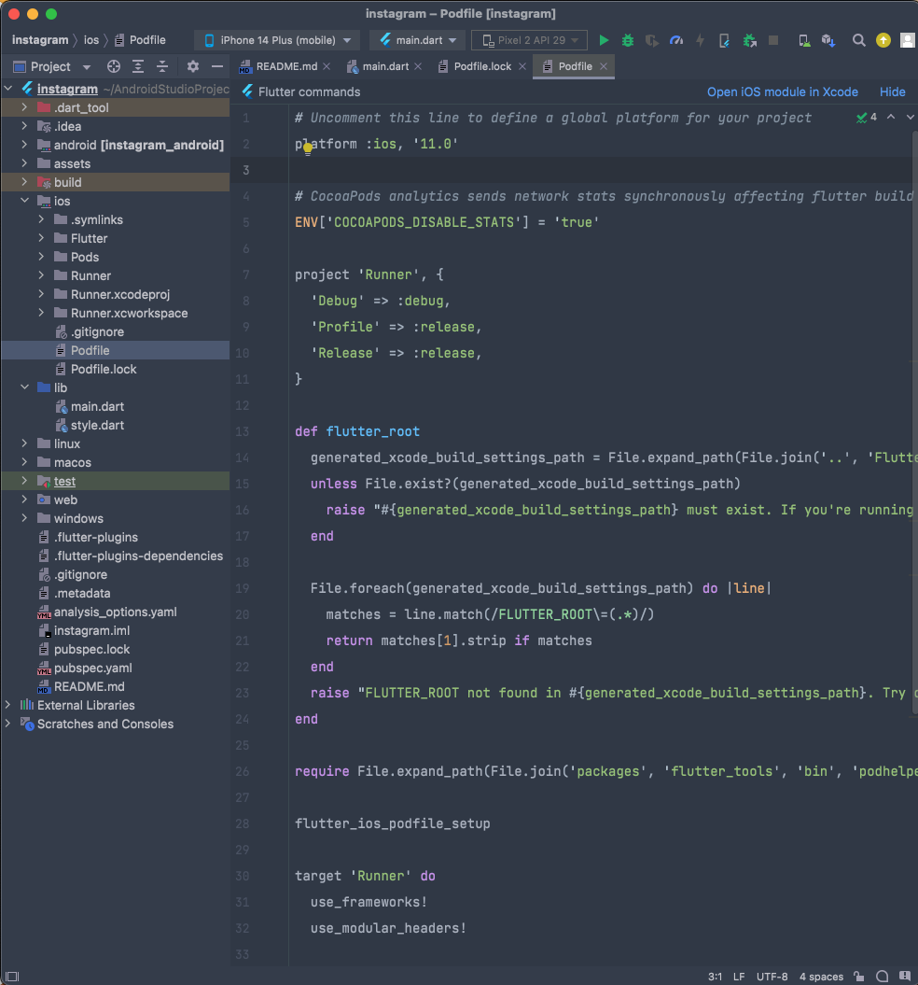The width and height of the screenshot is (918, 985).
Task: Collapse the lib folder
Action: (24, 387)
